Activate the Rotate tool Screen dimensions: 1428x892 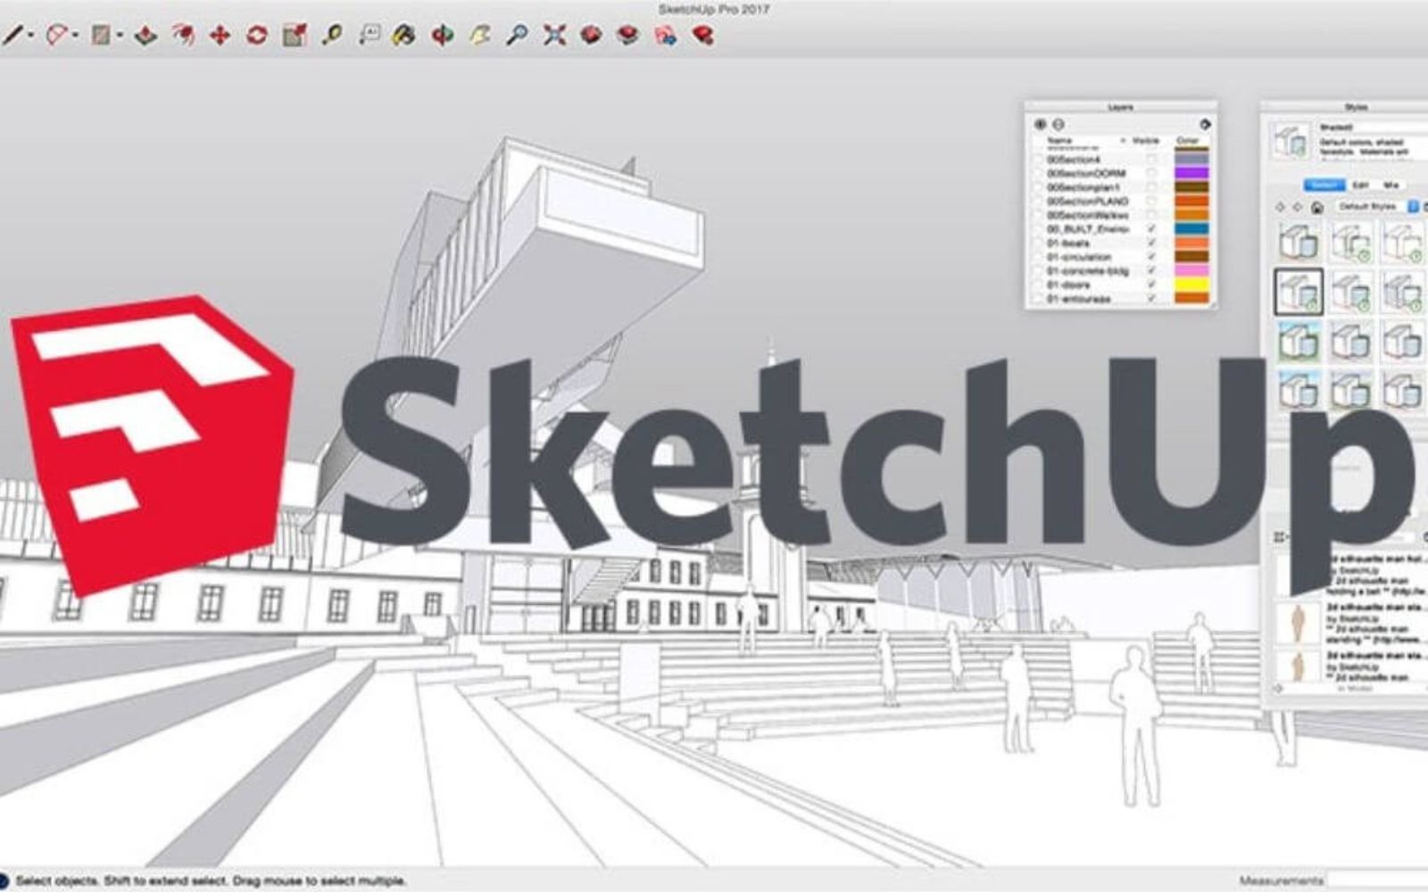click(x=257, y=34)
